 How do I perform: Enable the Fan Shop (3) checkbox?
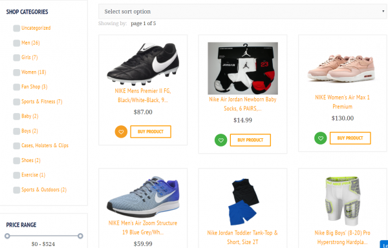pyautogui.click(x=17, y=87)
